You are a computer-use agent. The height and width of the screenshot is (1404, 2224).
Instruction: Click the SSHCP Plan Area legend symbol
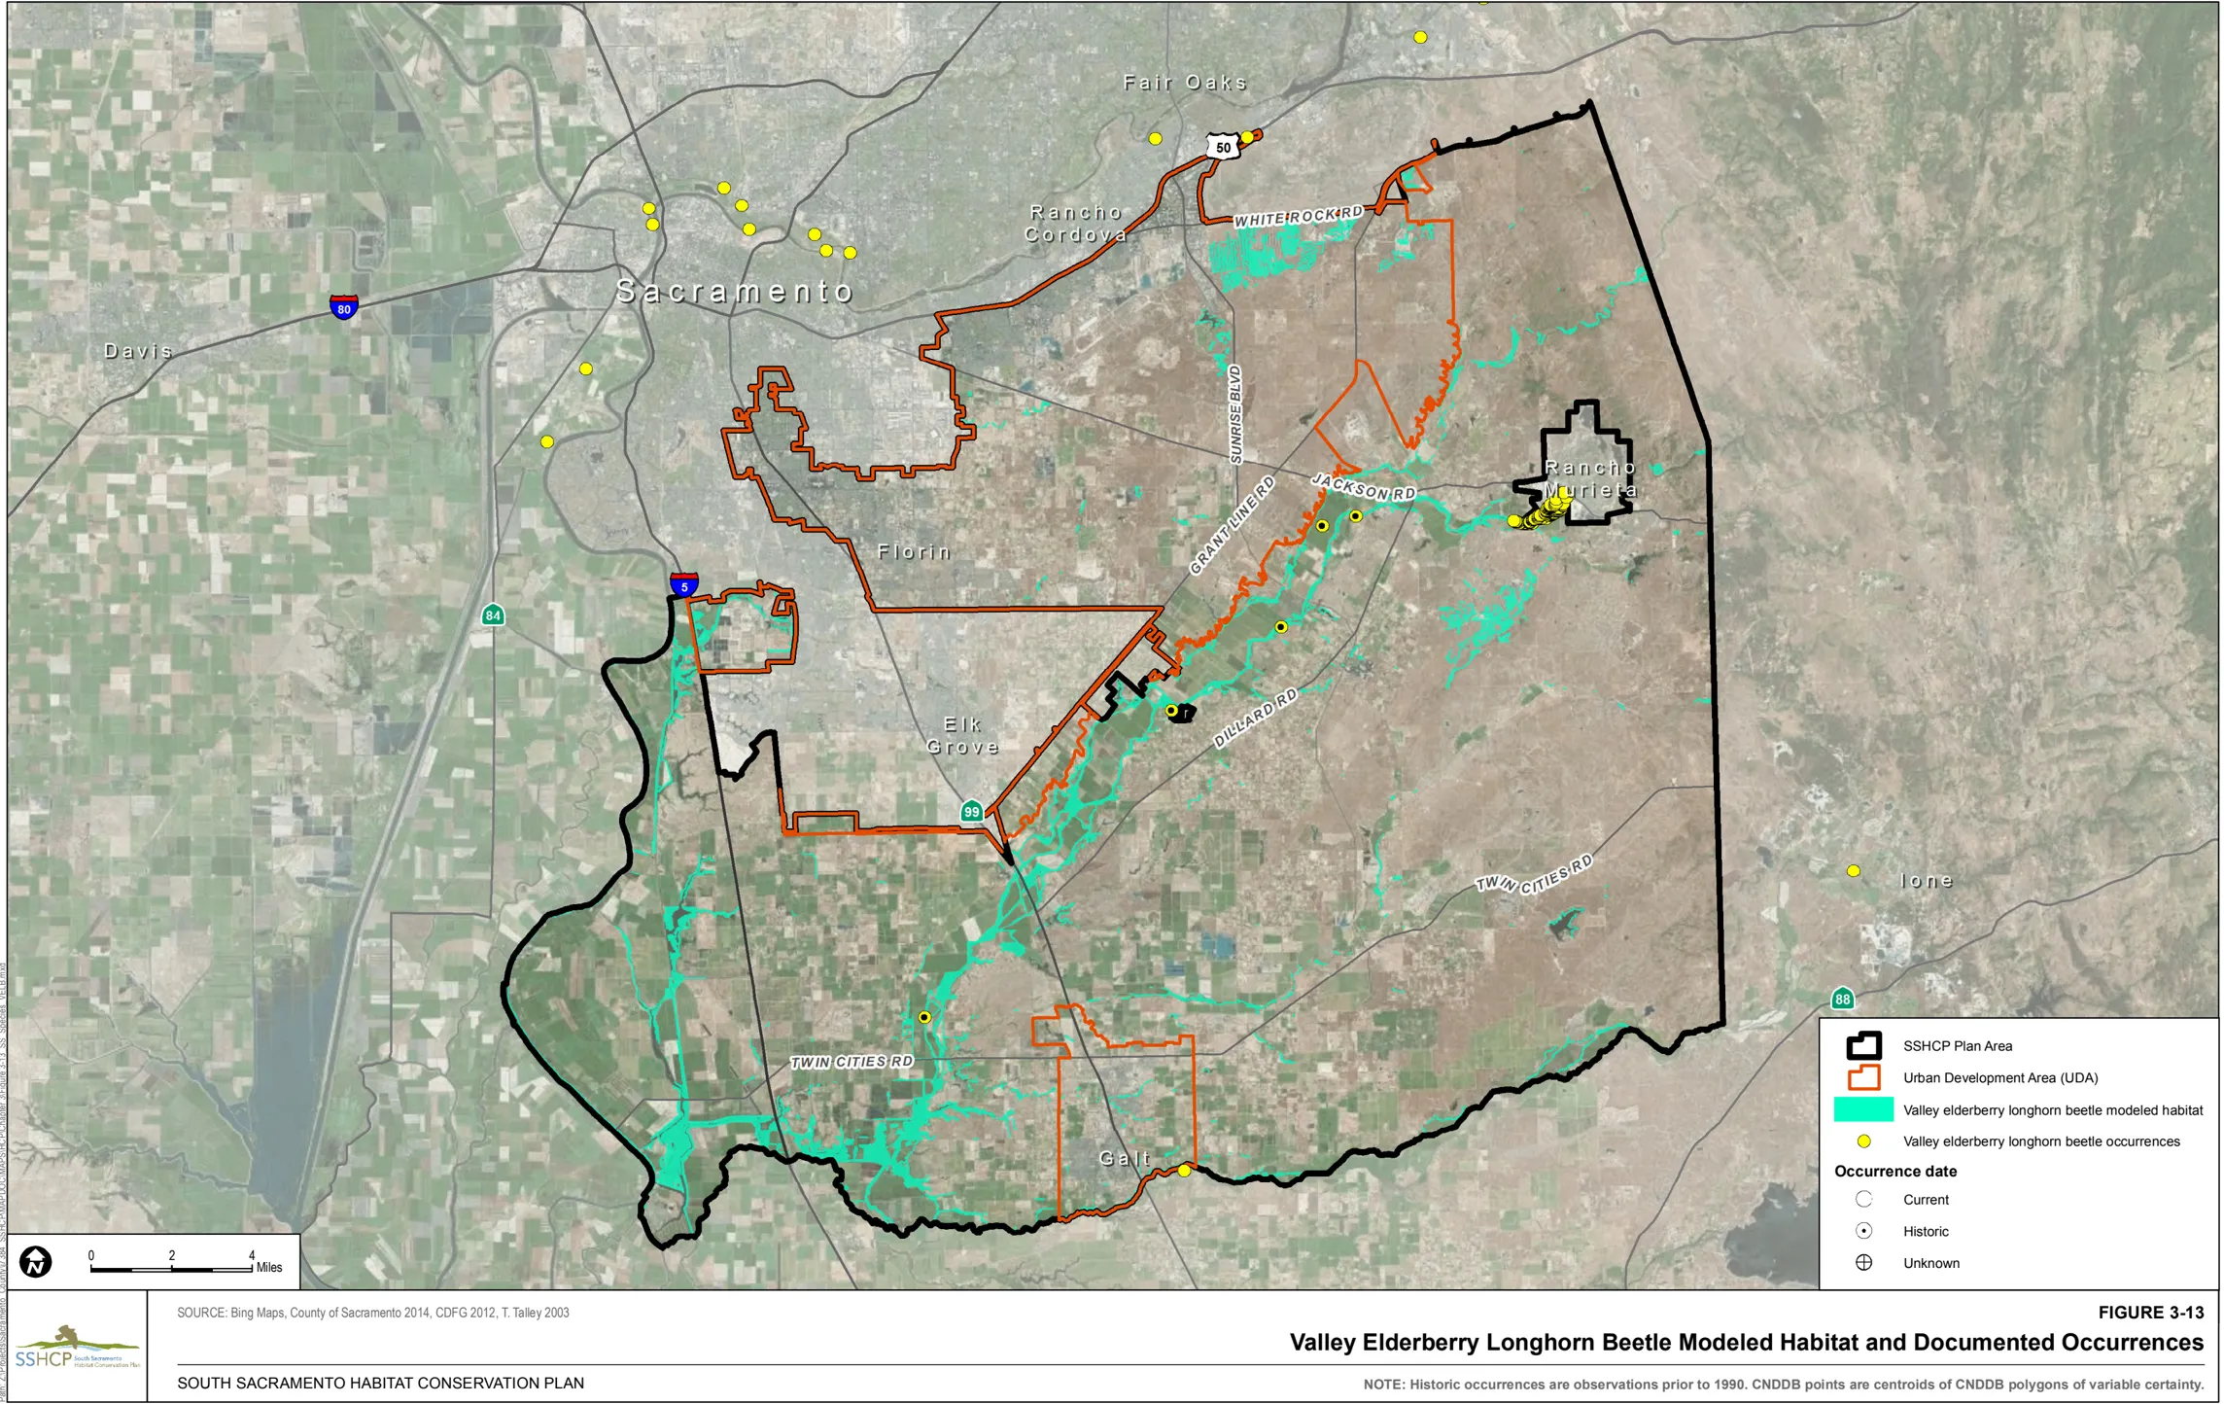point(1863,1046)
